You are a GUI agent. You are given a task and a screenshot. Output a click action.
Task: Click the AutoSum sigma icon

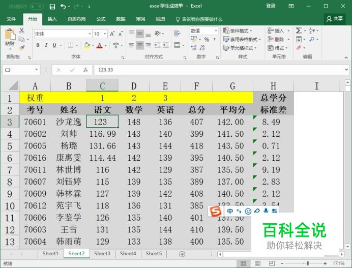pyautogui.click(x=299, y=31)
